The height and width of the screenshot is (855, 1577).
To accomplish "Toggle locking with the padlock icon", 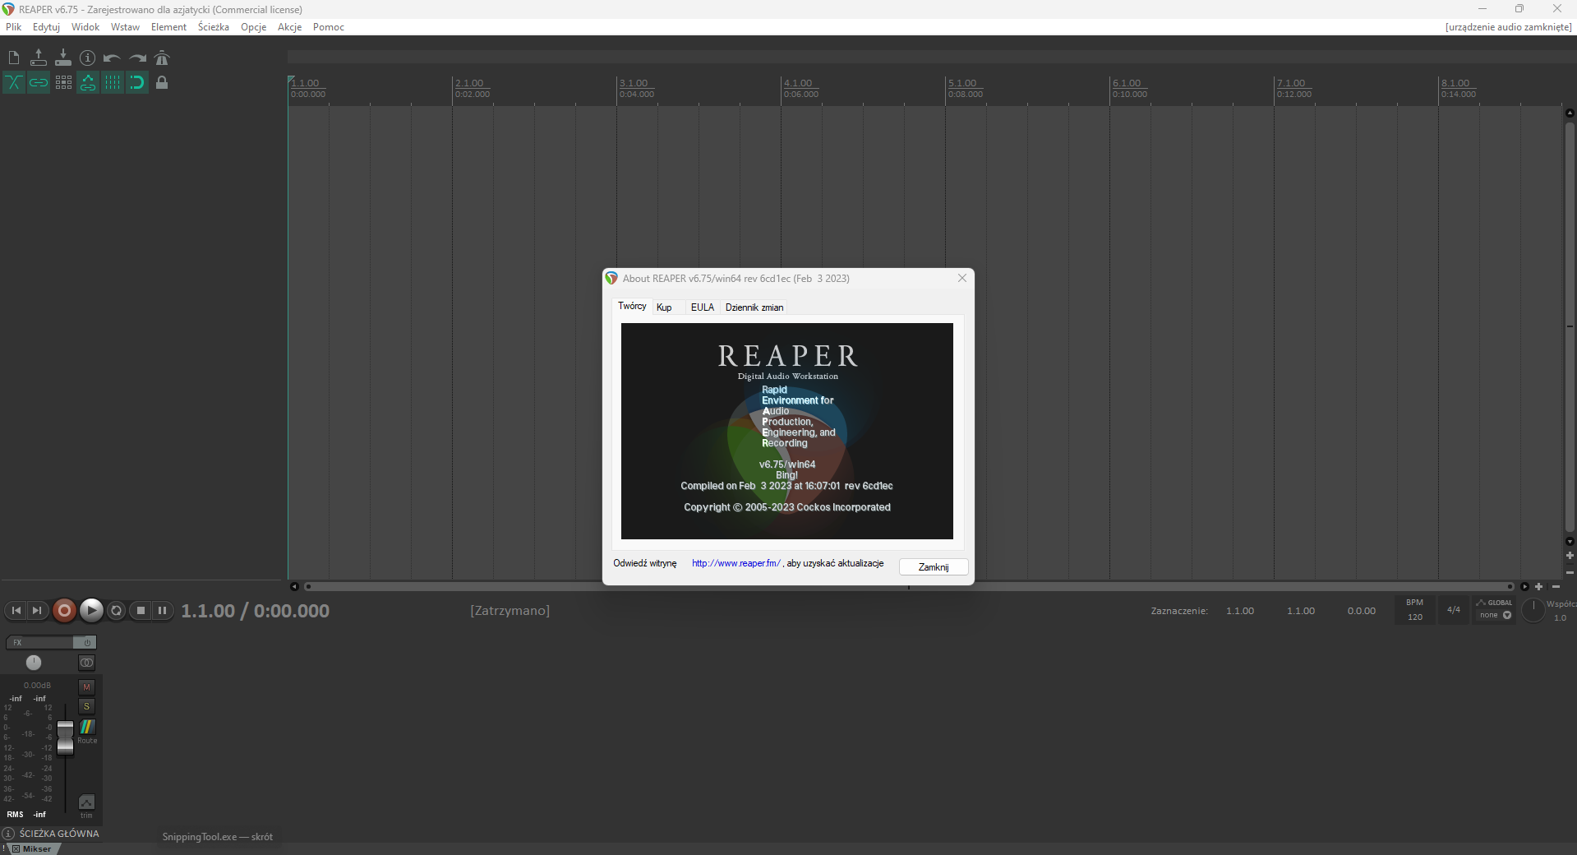I will pyautogui.click(x=162, y=82).
